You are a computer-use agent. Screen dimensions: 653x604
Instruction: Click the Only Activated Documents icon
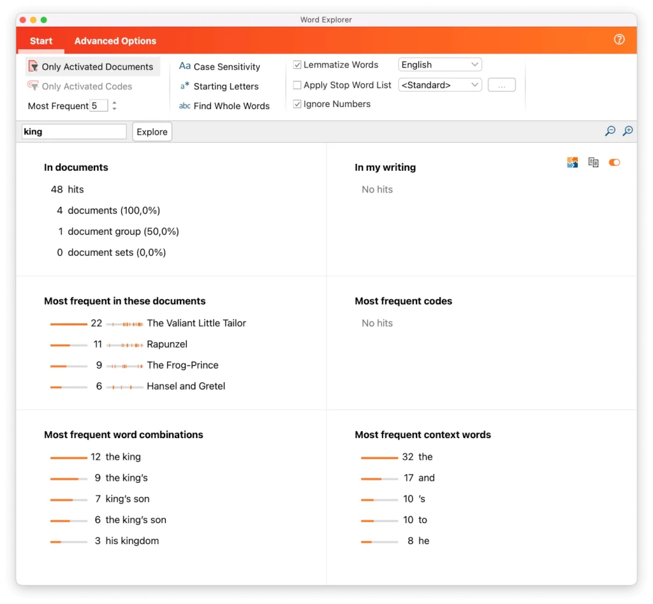pyautogui.click(x=34, y=66)
